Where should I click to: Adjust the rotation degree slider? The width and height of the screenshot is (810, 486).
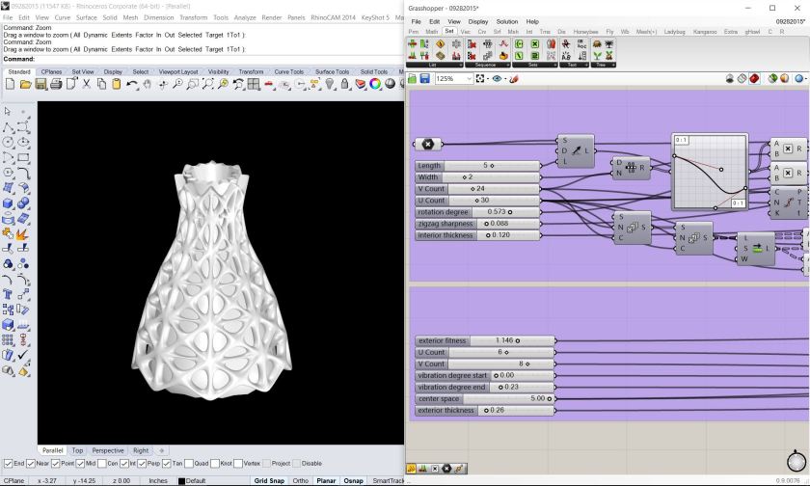coord(509,212)
